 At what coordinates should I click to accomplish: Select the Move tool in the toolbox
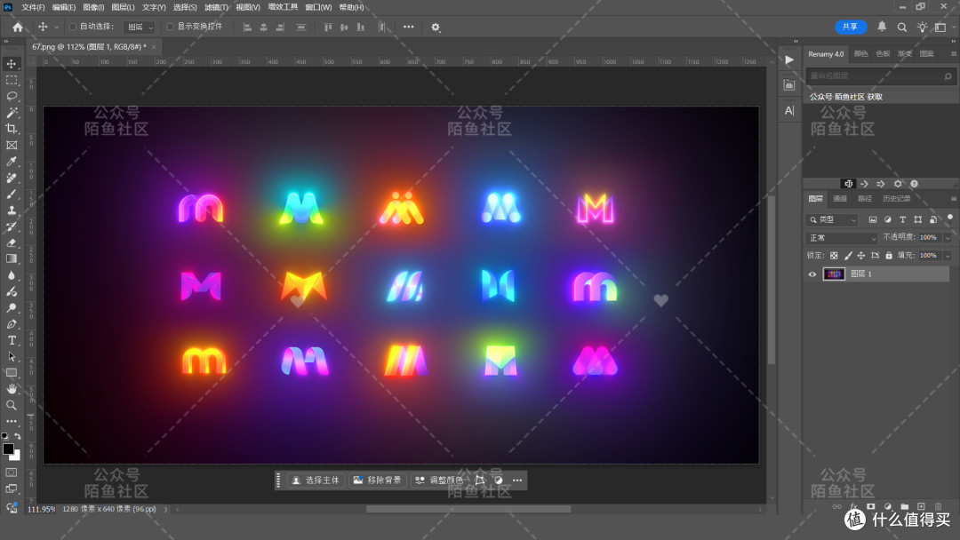pyautogui.click(x=12, y=64)
